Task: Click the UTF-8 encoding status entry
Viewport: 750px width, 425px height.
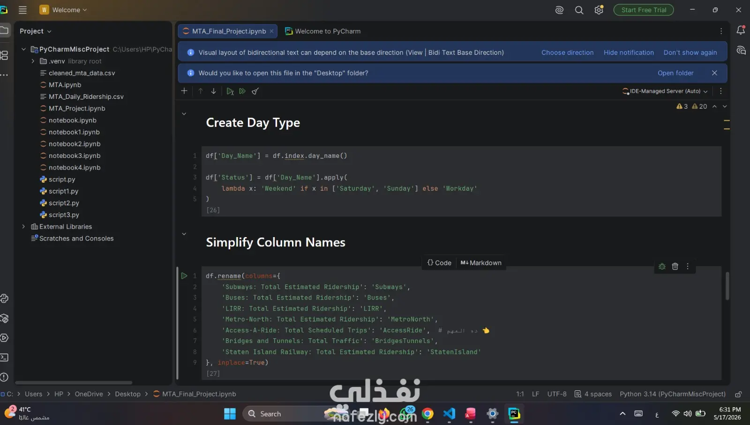Action: click(x=557, y=394)
